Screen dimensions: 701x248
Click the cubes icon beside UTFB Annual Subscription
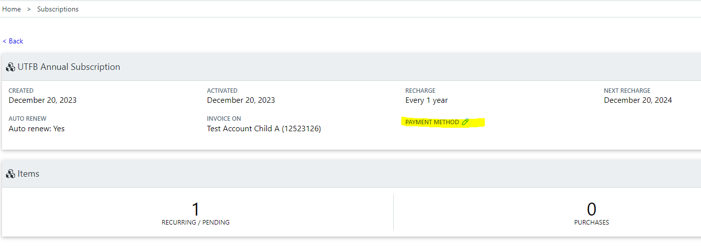[x=11, y=67]
